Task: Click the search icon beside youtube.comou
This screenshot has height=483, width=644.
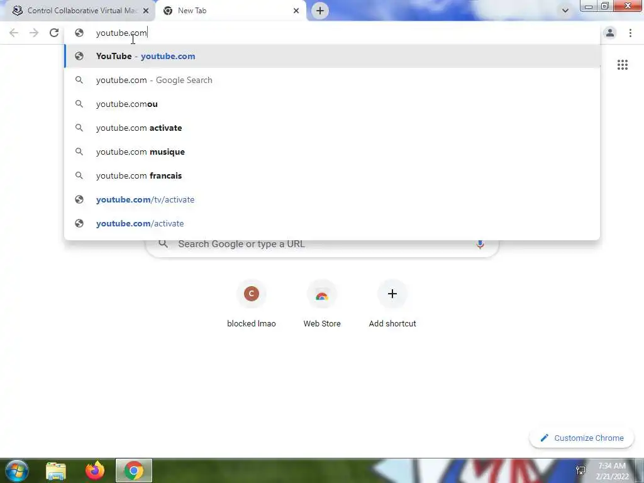Action: point(79,104)
